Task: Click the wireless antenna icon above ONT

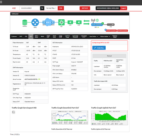Action: (x=93, y=21)
